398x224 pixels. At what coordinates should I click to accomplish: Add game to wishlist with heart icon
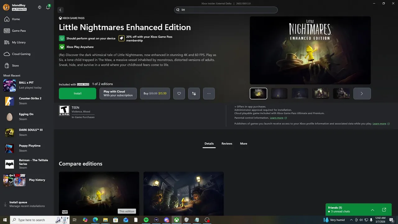tap(179, 93)
